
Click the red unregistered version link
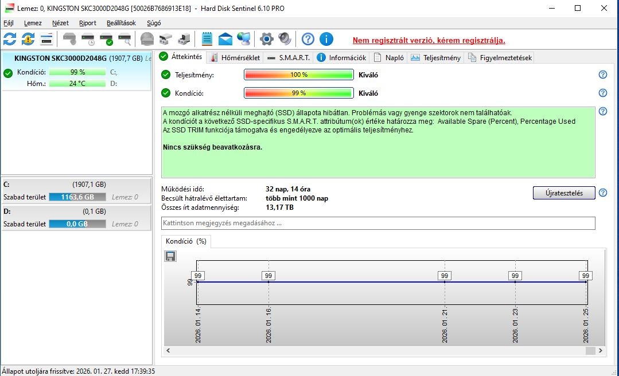(x=429, y=40)
